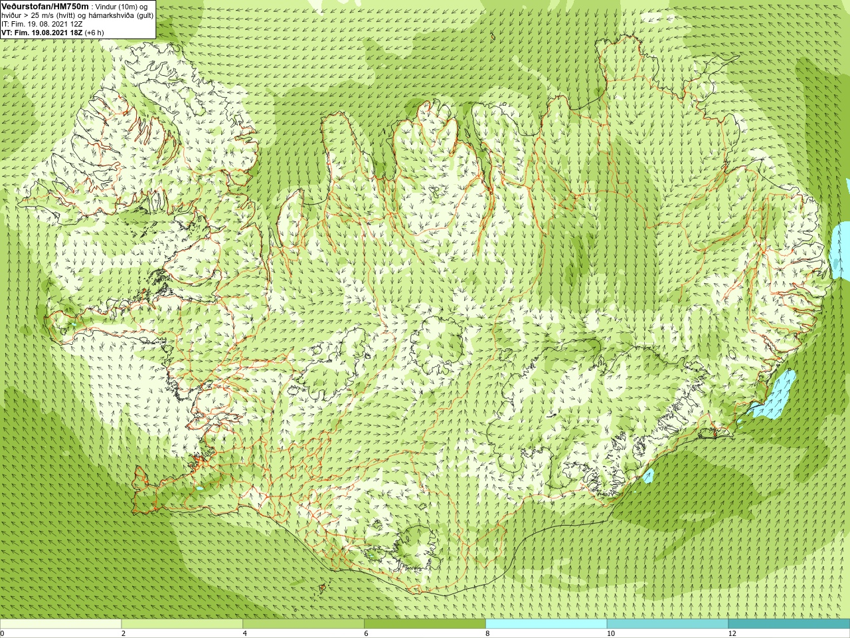The width and height of the screenshot is (850, 638).
Task: Click the "Vindur (10m) og" description text
Action: [x=122, y=7]
